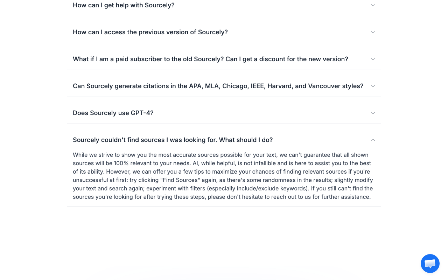448x280 pixels.
Task: Collapse "Sourcely couldn't find sources I was looking for" heading
Action: tap(224, 140)
